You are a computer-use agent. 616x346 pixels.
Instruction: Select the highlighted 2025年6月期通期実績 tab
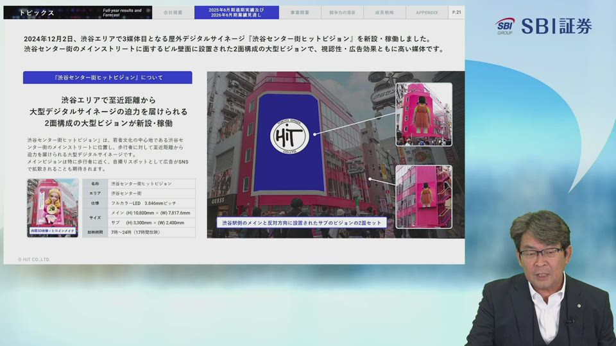point(236,12)
